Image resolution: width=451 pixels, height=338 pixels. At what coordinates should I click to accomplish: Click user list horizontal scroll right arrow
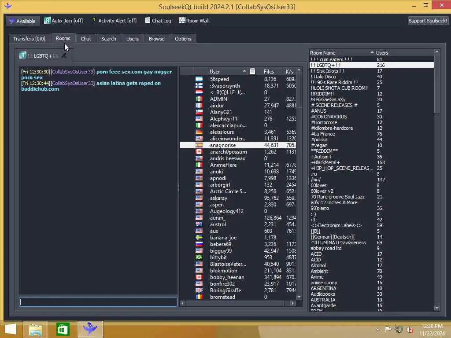[293, 303]
